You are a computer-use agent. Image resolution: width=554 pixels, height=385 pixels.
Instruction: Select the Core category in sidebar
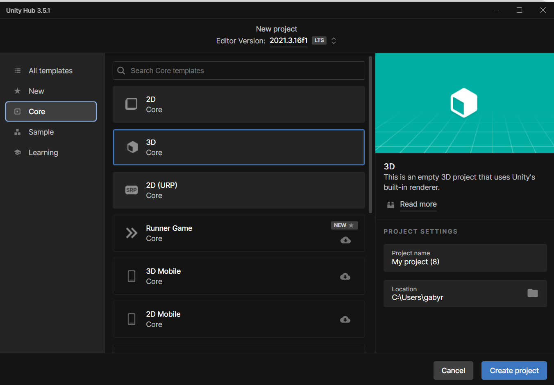coord(51,112)
